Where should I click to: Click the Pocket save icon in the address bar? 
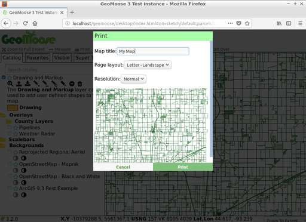click(238, 23)
